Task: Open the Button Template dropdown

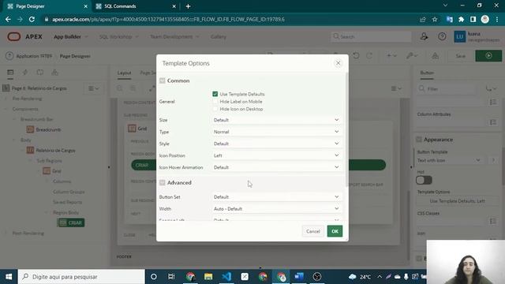Action: [449, 160]
